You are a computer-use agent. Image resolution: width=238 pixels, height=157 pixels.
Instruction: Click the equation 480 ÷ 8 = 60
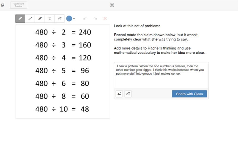(62, 96)
